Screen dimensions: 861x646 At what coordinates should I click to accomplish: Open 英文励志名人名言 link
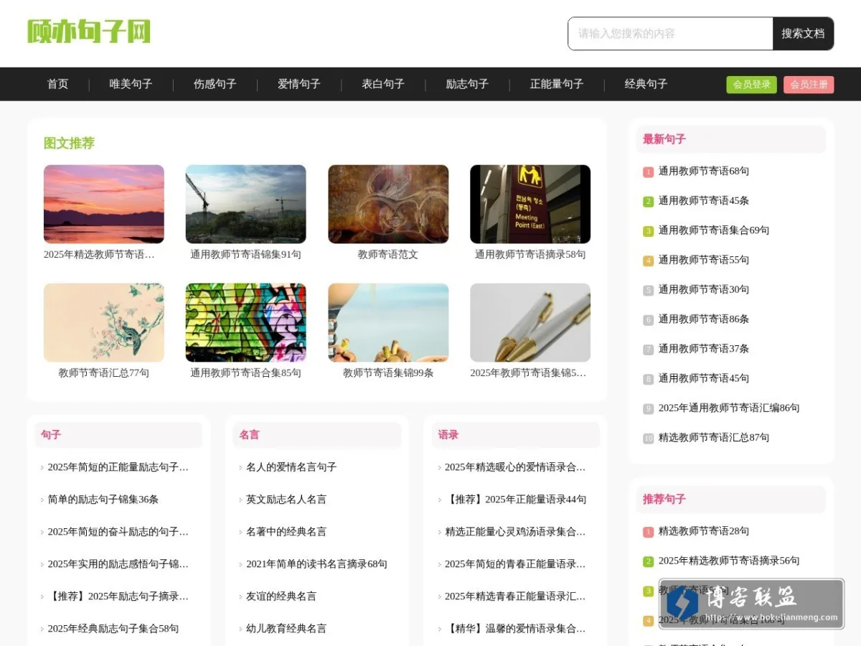coord(286,500)
